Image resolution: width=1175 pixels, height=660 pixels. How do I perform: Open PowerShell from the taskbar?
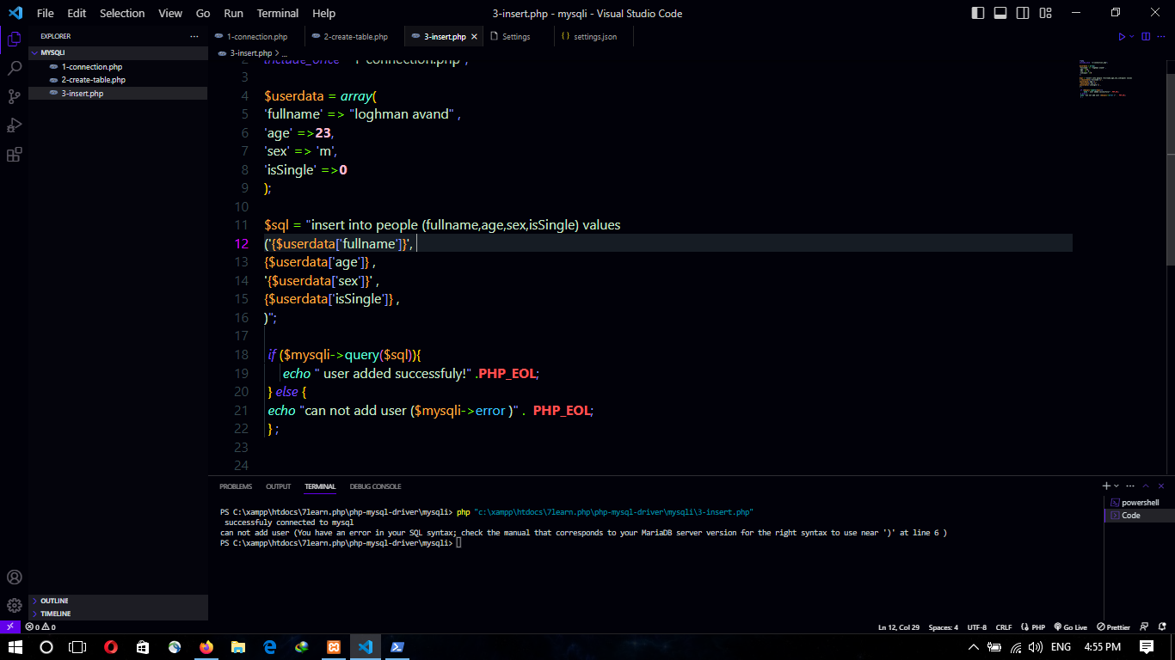click(397, 647)
